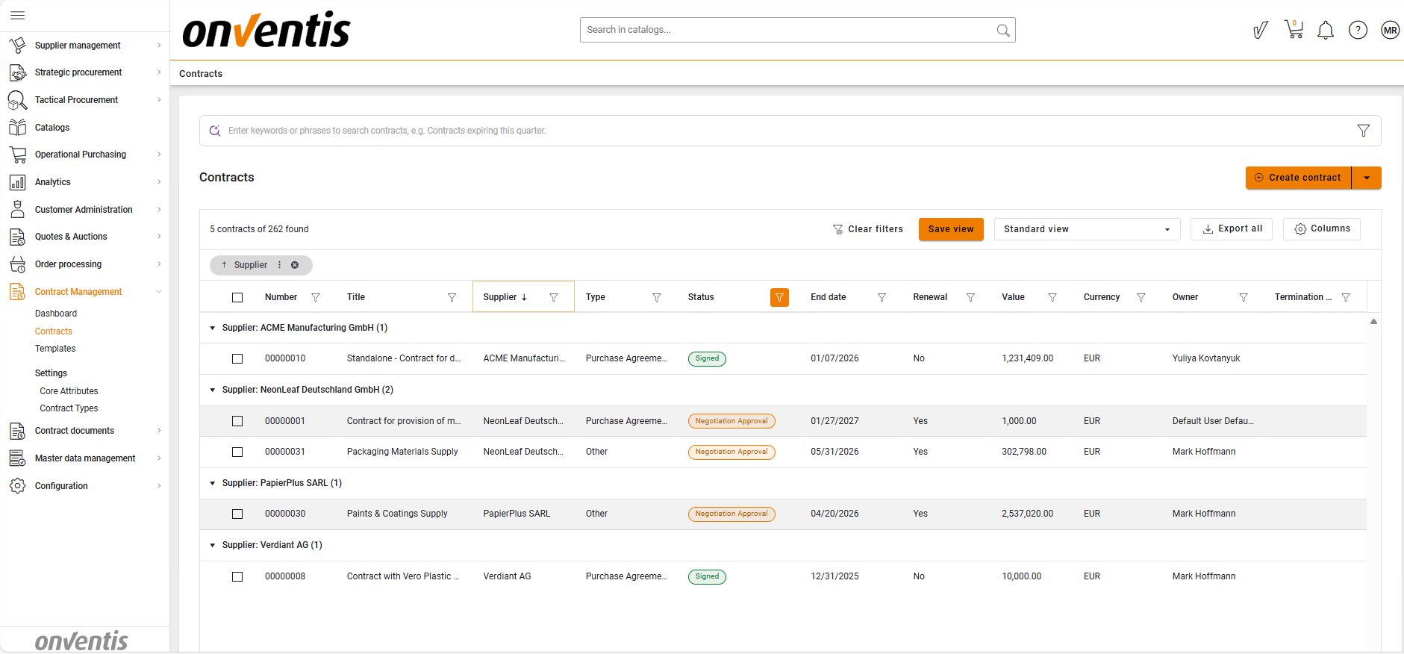Open Templates in Contract Management menu
The width and height of the screenshot is (1404, 654).
pyautogui.click(x=55, y=349)
